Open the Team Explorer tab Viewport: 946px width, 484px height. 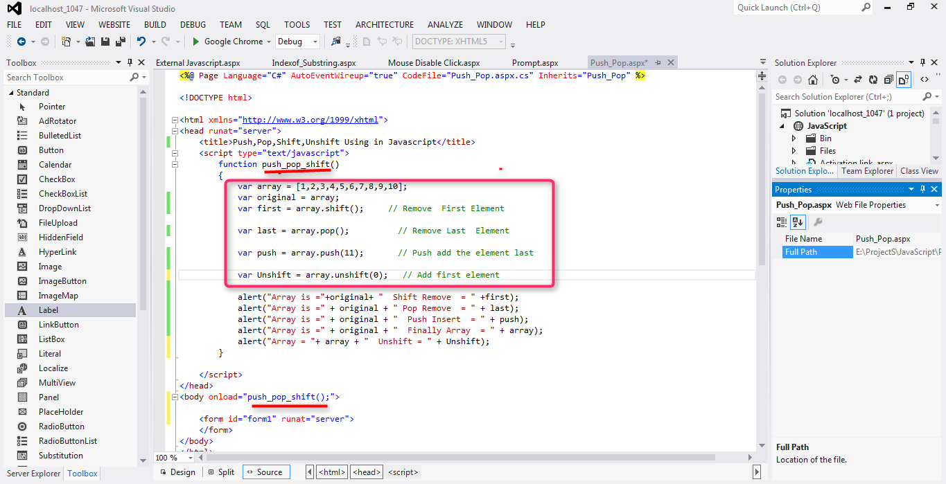click(x=867, y=171)
